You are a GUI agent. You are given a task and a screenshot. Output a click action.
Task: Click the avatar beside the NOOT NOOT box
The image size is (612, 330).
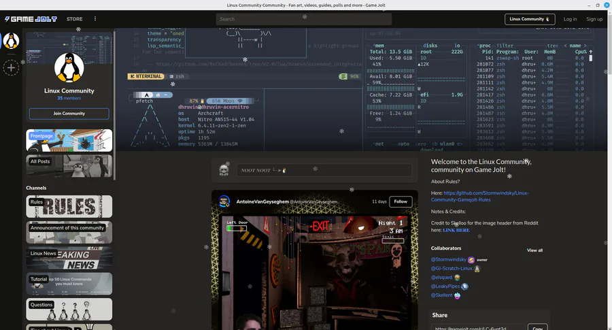point(224,170)
